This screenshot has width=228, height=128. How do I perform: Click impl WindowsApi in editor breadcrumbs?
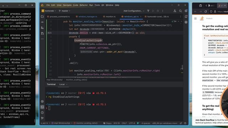(55, 80)
